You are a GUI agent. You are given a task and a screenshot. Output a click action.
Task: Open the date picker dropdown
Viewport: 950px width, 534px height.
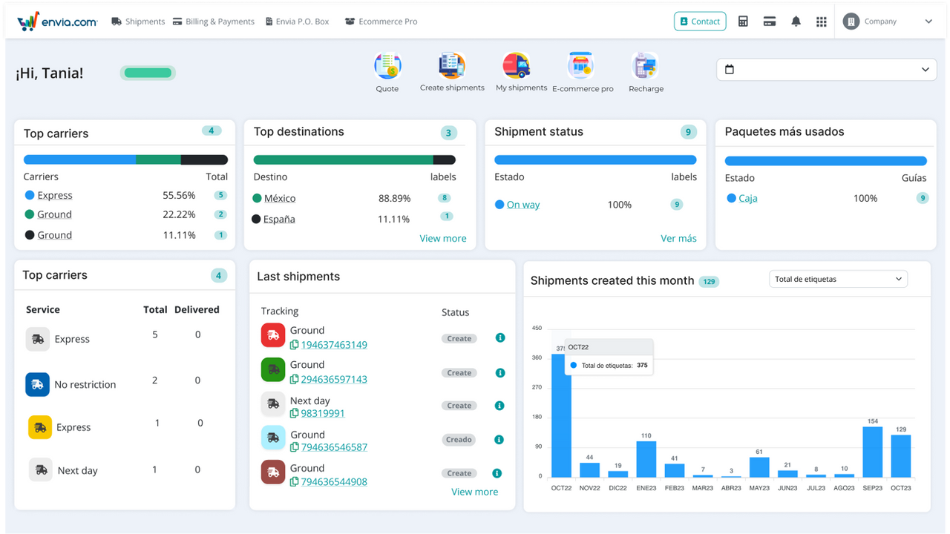826,68
